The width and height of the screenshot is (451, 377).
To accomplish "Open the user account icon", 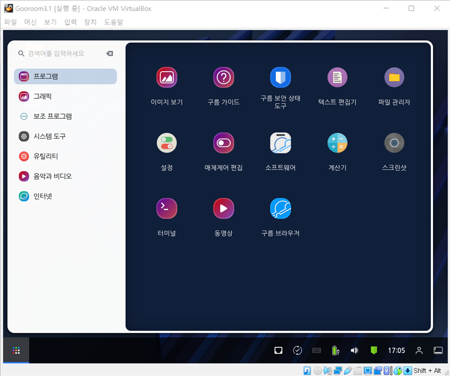I will coord(420,351).
